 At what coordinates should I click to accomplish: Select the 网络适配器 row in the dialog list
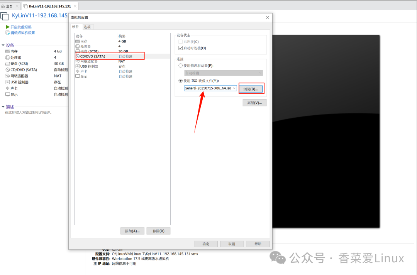pyautogui.click(x=122, y=61)
